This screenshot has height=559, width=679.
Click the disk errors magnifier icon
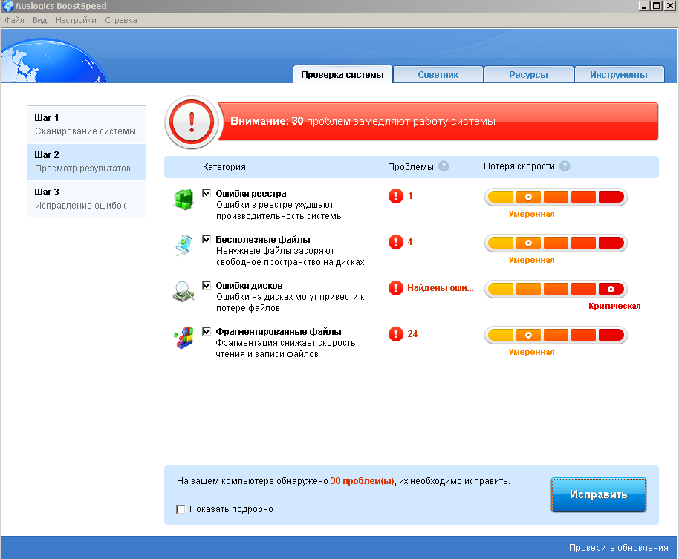pyautogui.click(x=183, y=292)
